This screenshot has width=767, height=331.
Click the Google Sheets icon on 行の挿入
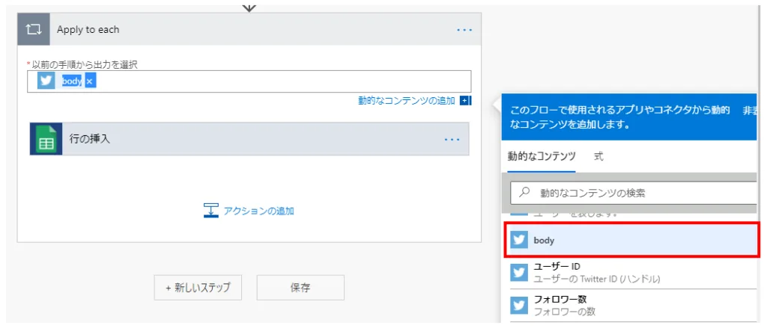point(46,139)
